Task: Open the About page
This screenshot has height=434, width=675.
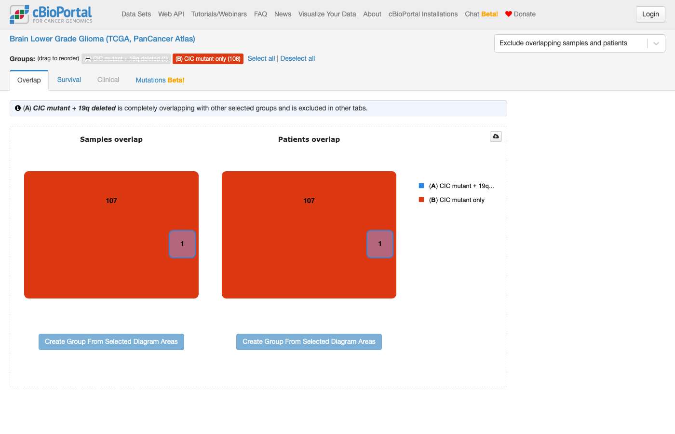Action: [372, 14]
